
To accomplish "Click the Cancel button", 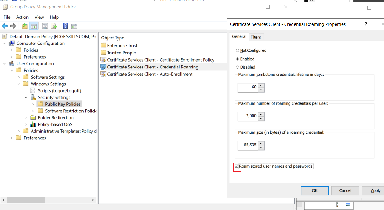I will click(x=345, y=190).
